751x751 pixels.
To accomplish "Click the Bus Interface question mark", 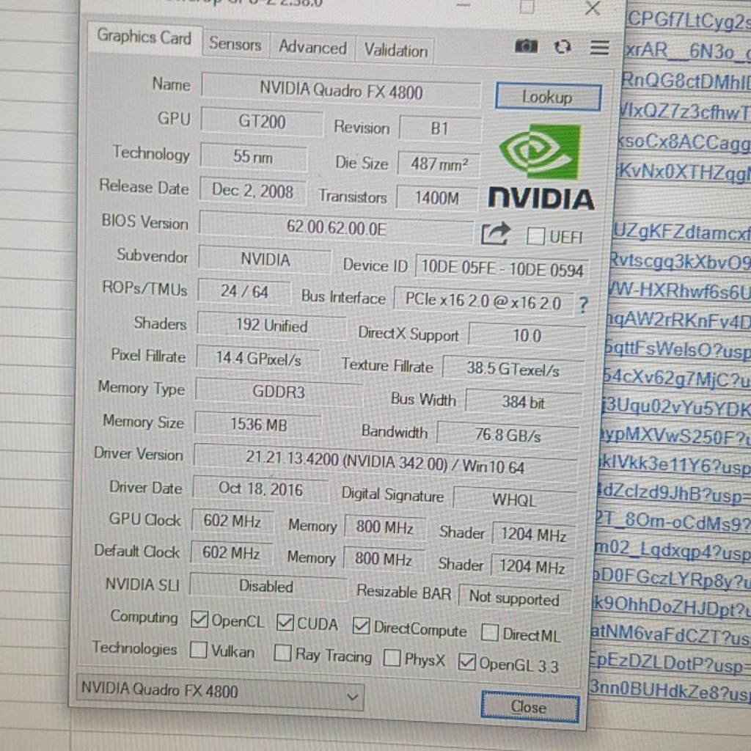I will (583, 304).
